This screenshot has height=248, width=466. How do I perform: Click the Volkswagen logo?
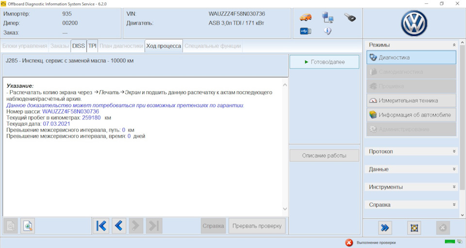(414, 23)
